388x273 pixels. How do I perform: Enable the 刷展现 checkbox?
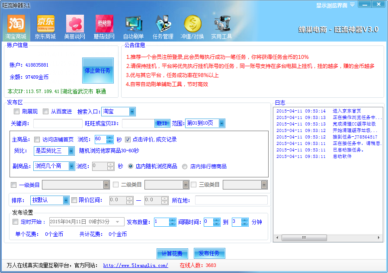16,111
